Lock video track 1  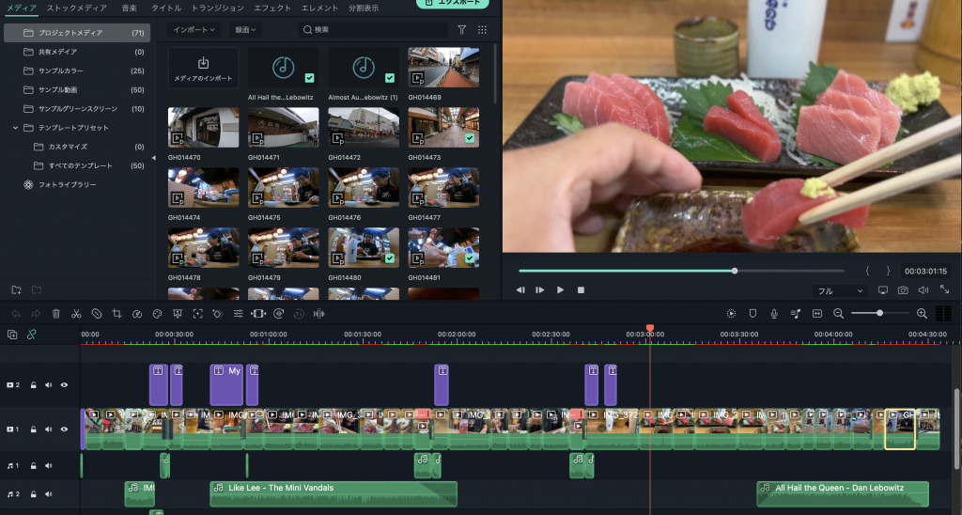tap(33, 429)
